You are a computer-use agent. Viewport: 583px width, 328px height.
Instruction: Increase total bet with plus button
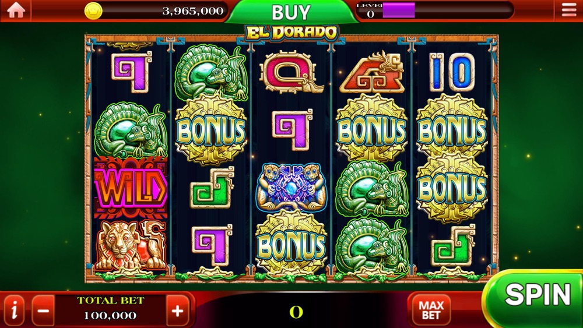[x=177, y=311]
